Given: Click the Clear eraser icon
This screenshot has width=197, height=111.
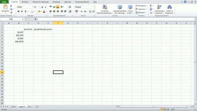Looking at the screenshot, I should coord(151,13).
